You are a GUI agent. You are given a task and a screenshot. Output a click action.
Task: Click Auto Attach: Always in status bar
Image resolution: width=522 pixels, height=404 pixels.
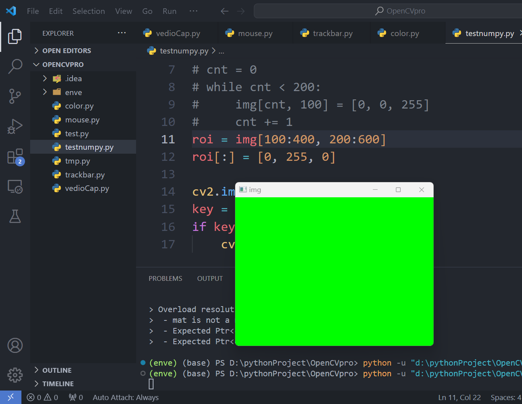tap(126, 397)
